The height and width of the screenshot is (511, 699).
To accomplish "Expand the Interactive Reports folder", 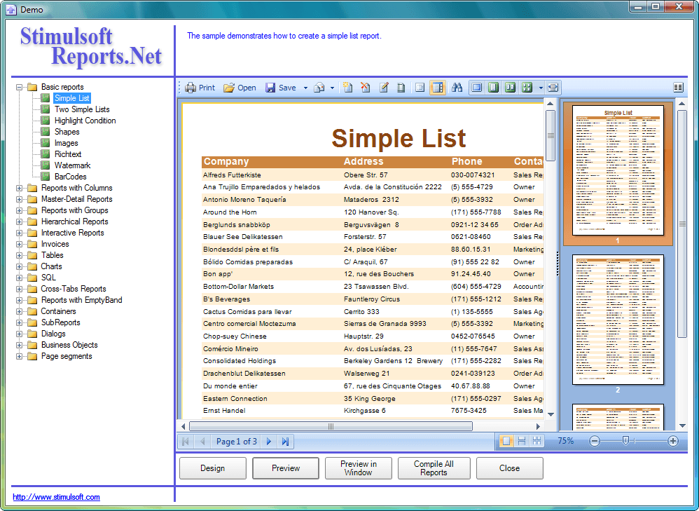I will pyautogui.click(x=19, y=233).
